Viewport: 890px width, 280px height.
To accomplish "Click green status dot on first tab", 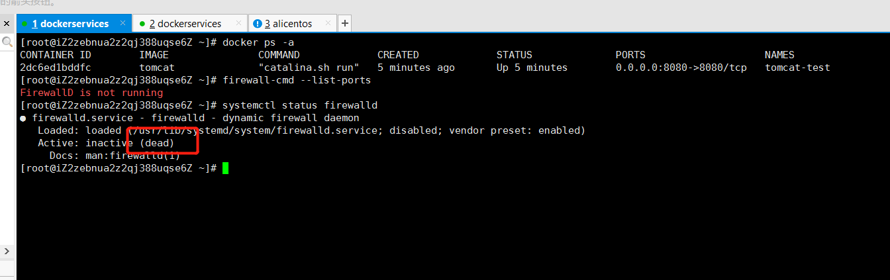I will click(x=25, y=24).
